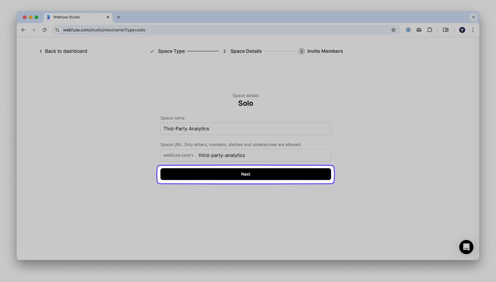The image size is (496, 282).
Task: Reload the Webfuse Studio page
Action: [x=44, y=30]
